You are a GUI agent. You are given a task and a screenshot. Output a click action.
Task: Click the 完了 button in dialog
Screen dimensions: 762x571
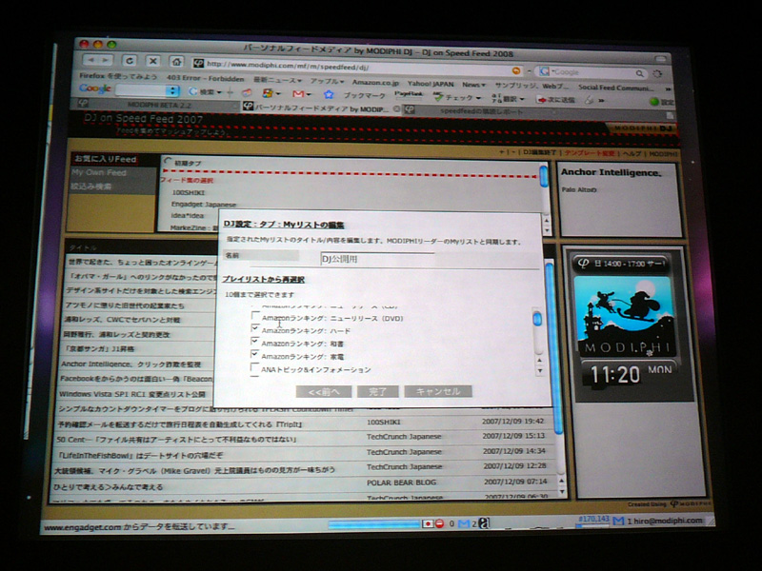[378, 391]
